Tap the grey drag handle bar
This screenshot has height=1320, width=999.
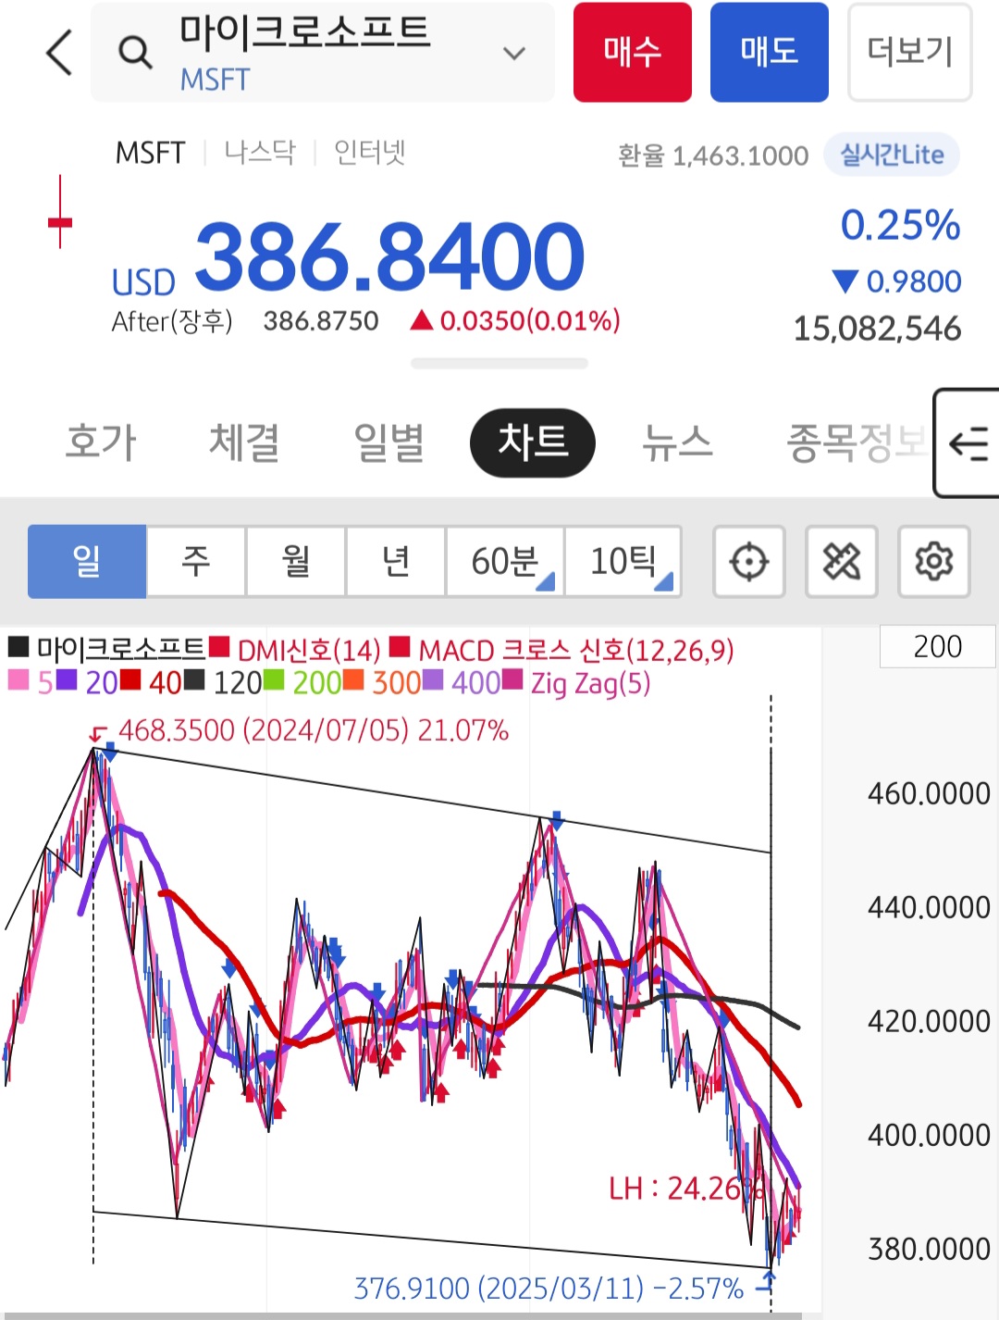click(499, 364)
